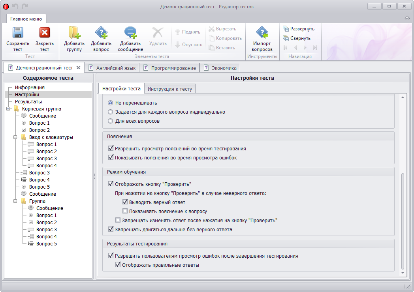This screenshot has height=292, width=414.
Task: Select the Настройки теста inner tab
Action: pos(121,89)
